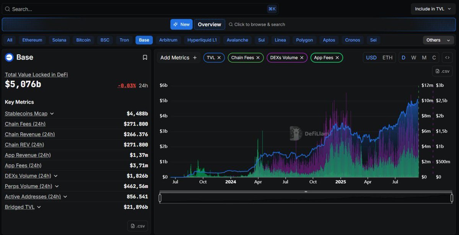Click the browse & search magnifier icon

pos(231,24)
